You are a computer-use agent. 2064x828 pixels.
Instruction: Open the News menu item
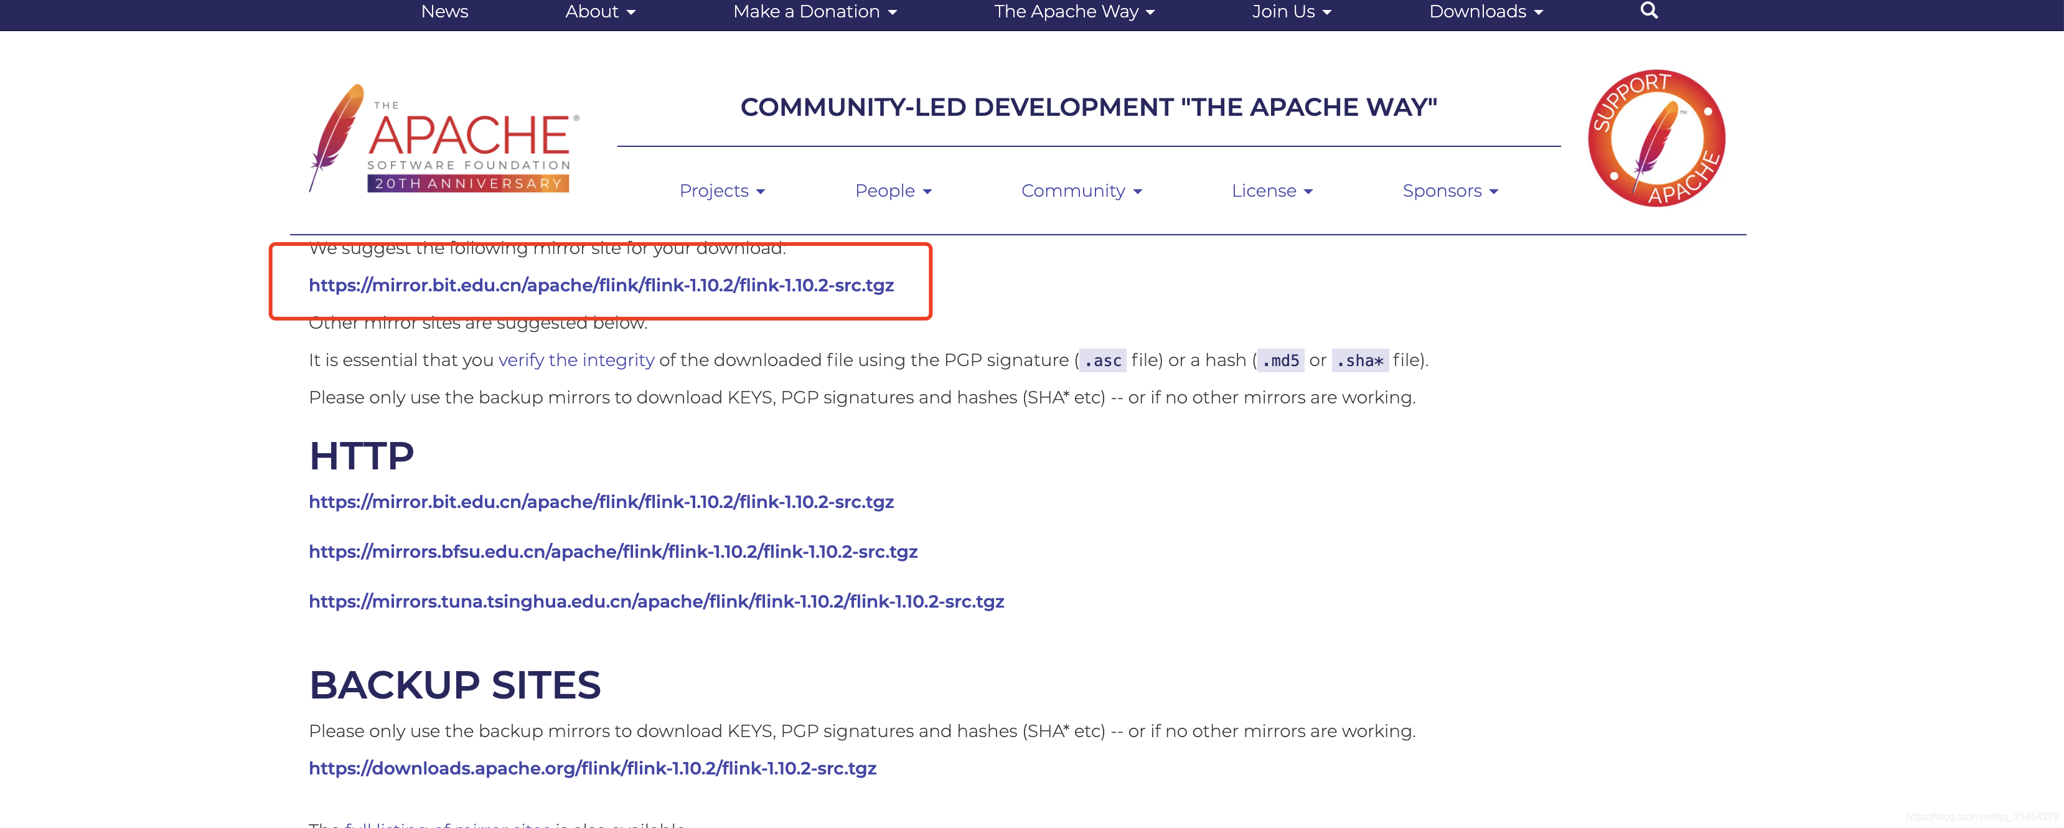[x=444, y=11]
